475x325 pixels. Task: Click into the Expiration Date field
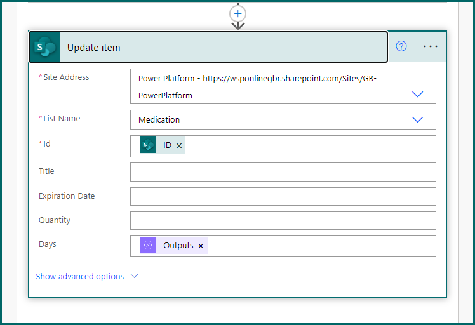283,196
